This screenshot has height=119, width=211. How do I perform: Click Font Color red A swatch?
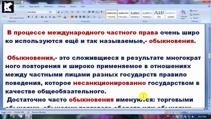[65, 17]
